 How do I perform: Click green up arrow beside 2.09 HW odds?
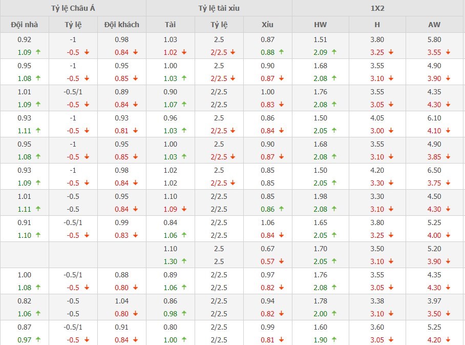(x=334, y=52)
